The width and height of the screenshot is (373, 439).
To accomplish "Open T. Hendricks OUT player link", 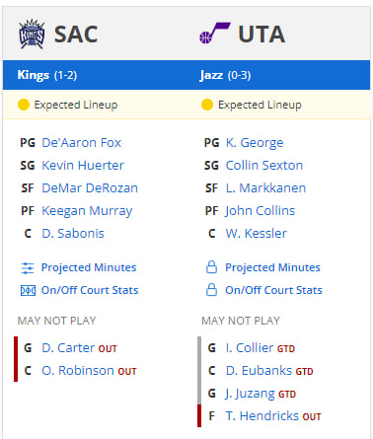I will [x=262, y=416].
